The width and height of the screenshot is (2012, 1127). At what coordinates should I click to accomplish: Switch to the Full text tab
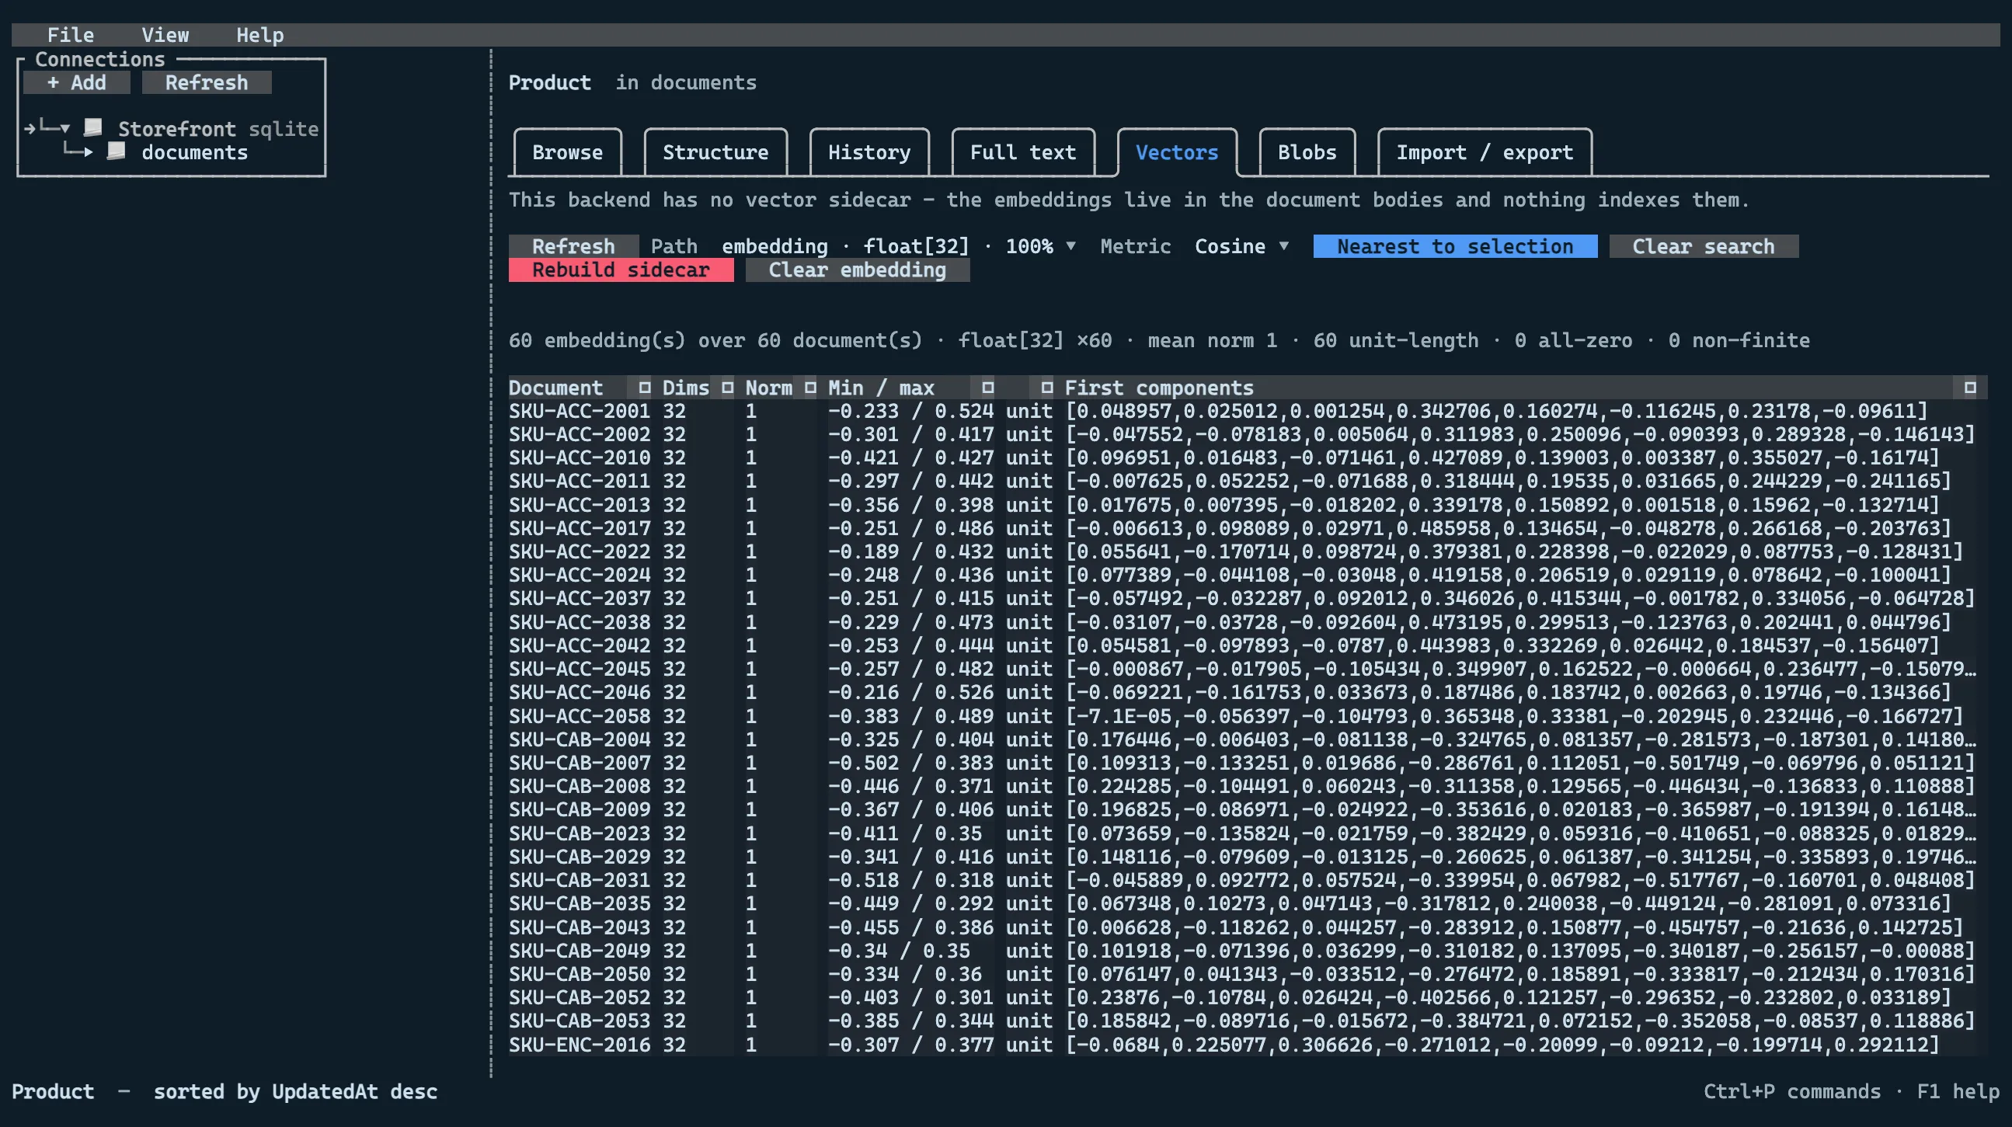pyautogui.click(x=1023, y=152)
